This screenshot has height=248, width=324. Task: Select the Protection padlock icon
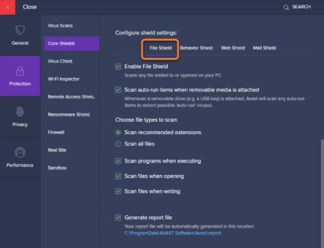click(x=20, y=71)
